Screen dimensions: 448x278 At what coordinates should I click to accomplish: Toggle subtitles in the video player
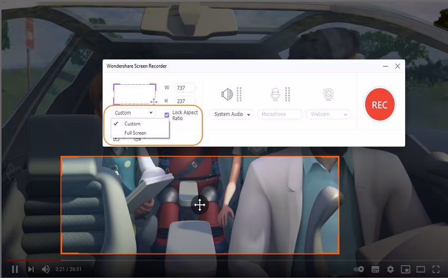pyautogui.click(x=375, y=269)
